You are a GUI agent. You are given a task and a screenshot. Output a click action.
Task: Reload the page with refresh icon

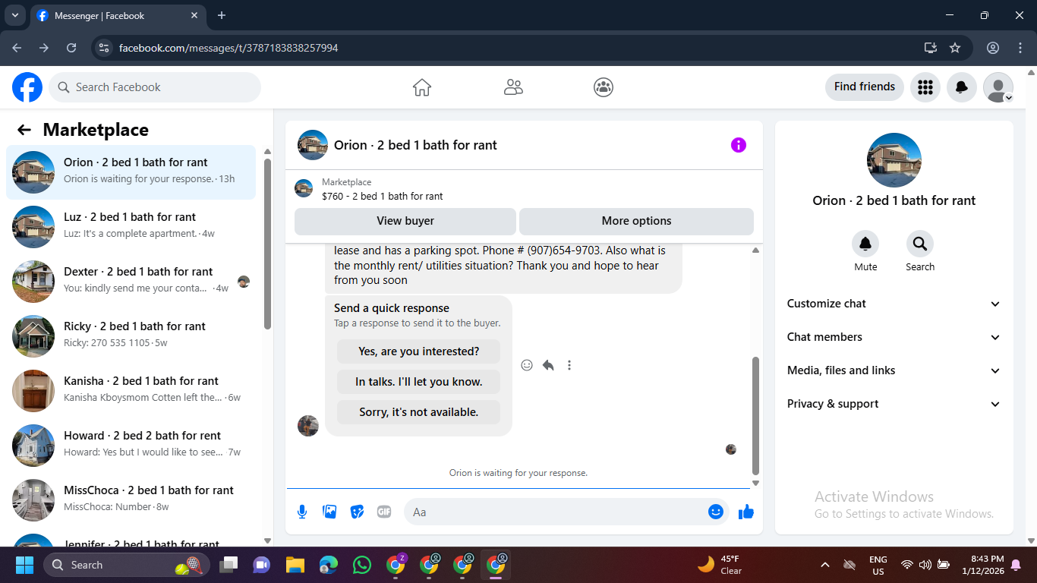(71, 48)
